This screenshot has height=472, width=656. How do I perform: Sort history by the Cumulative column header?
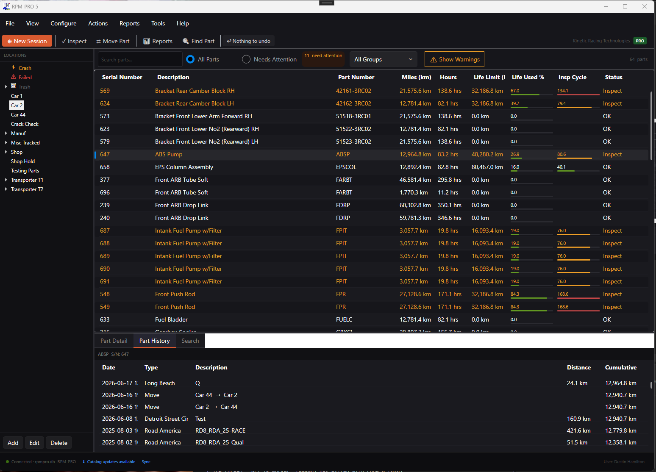pyautogui.click(x=621, y=367)
